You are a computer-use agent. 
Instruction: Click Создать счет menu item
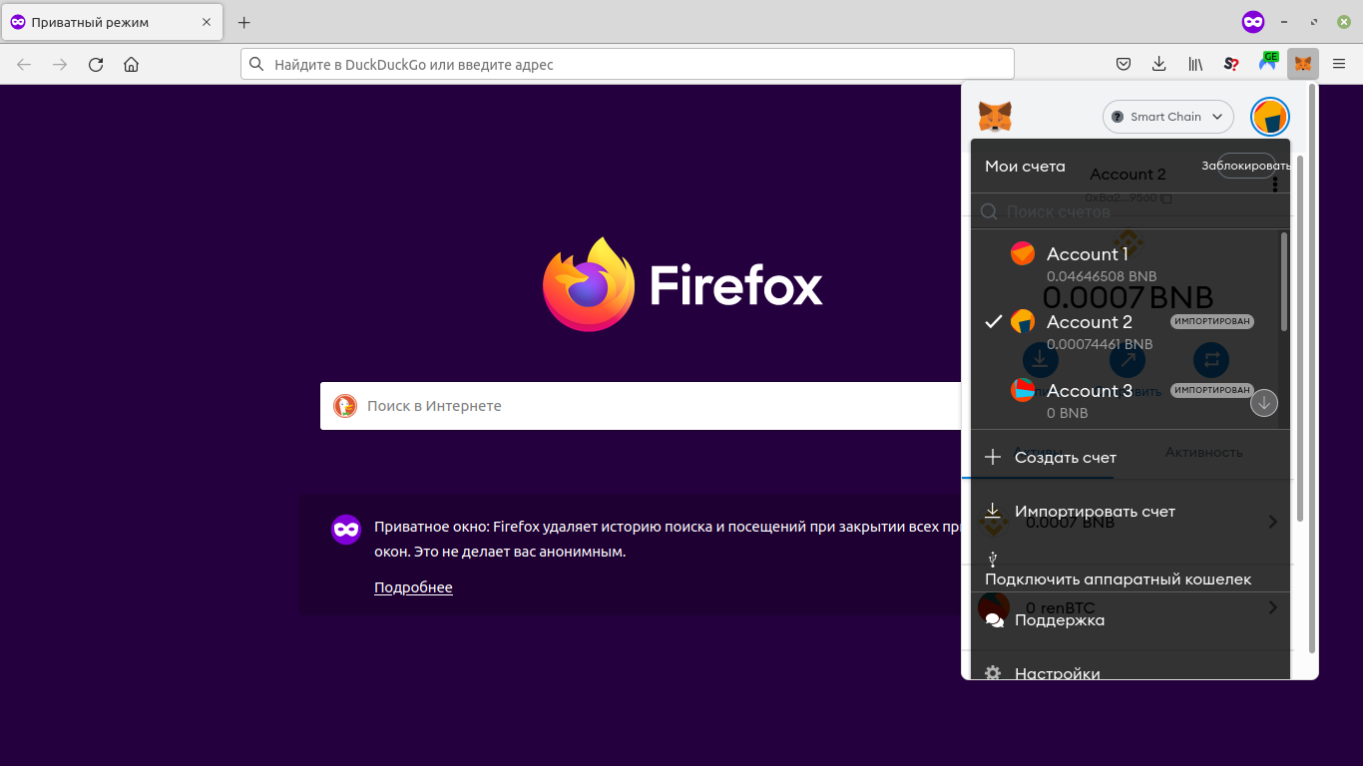(1131, 457)
